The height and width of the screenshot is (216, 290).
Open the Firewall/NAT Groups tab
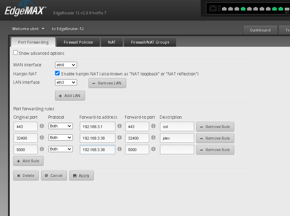pos(150,42)
